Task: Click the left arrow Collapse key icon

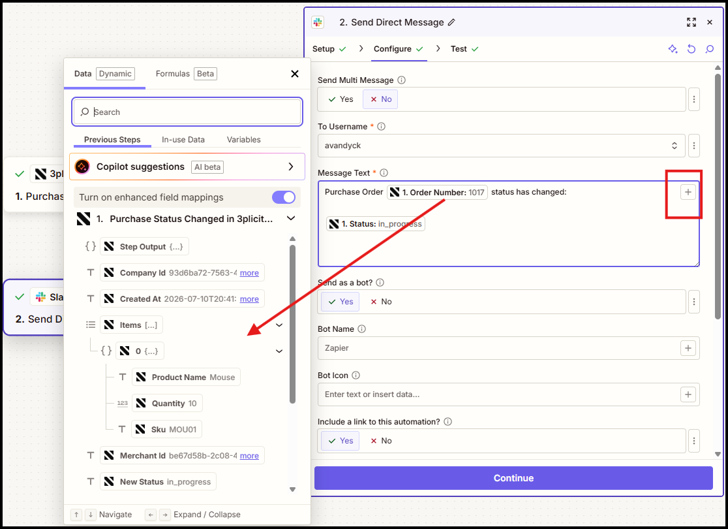Action: [151, 515]
